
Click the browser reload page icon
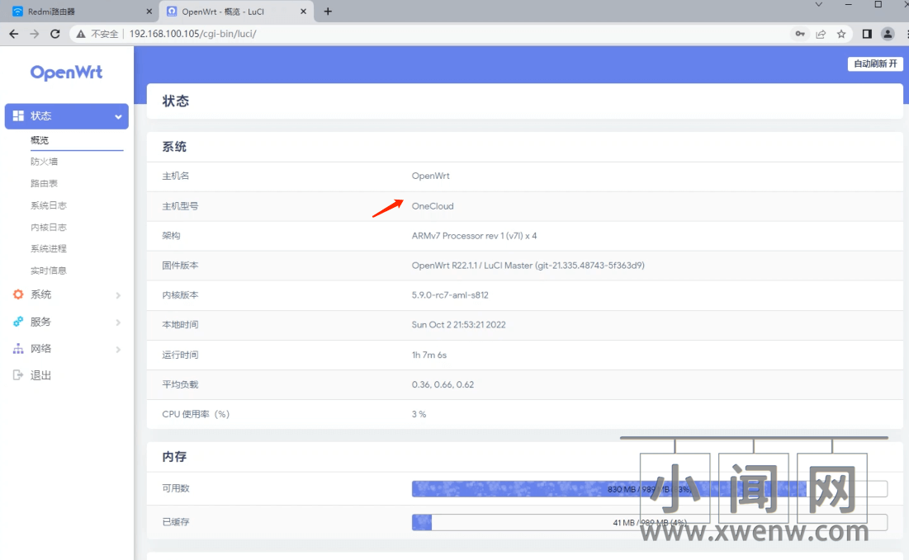pyautogui.click(x=55, y=34)
